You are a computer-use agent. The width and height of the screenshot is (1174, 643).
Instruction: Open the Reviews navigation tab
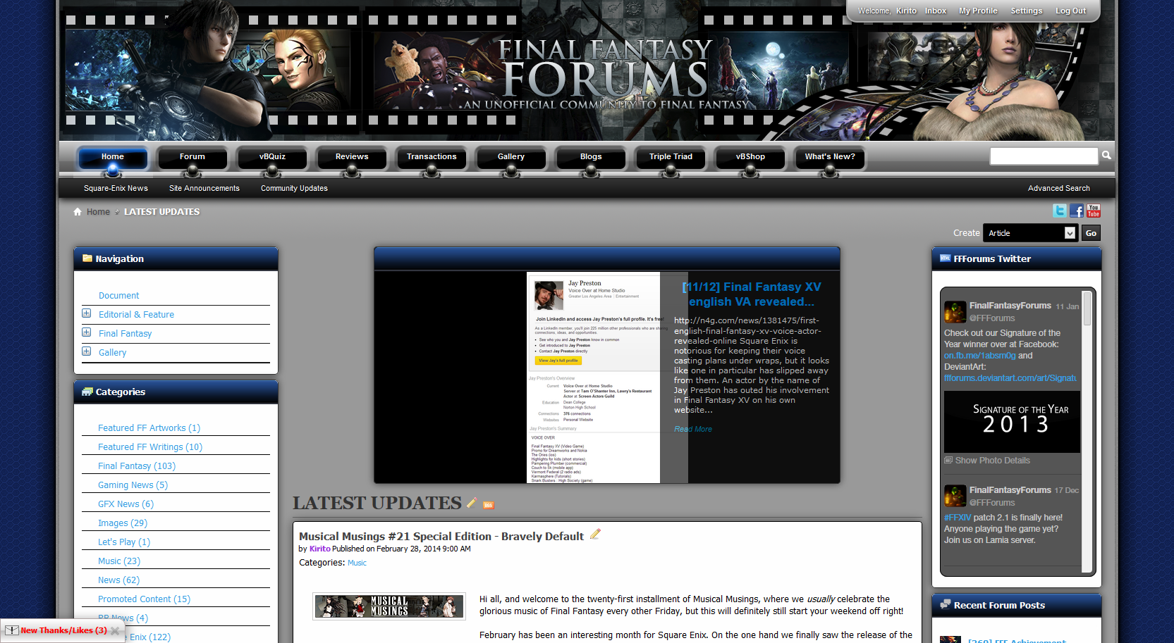[x=352, y=157]
